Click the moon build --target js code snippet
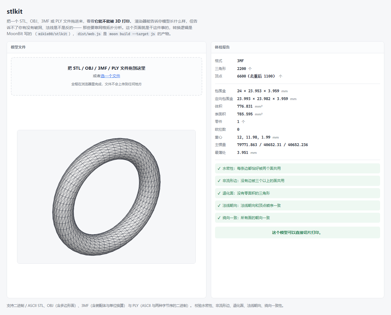The width and height of the screenshot is (391, 315). pos(132,34)
